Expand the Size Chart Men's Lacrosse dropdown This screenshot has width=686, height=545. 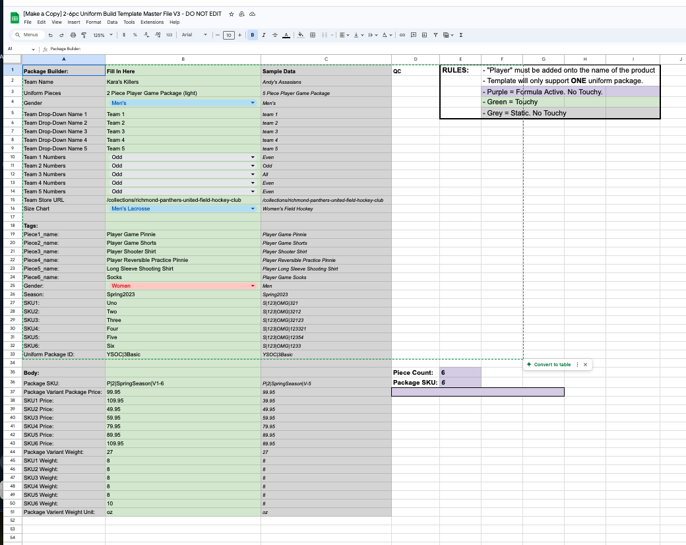[x=253, y=208]
